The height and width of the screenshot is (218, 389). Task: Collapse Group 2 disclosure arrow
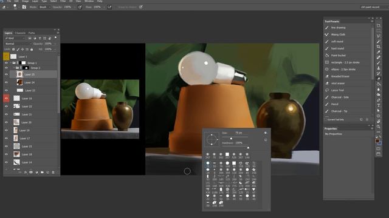coord(14,68)
